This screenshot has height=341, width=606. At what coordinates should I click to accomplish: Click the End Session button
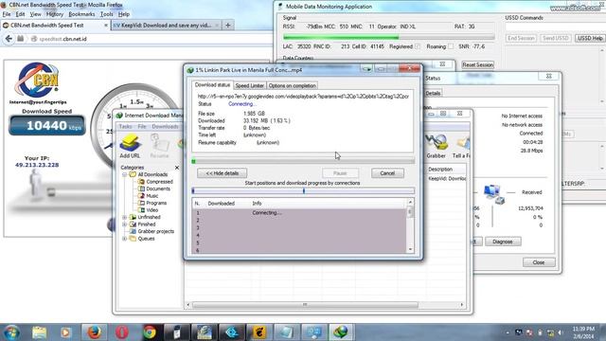coord(521,38)
